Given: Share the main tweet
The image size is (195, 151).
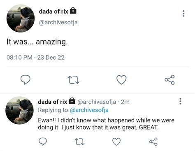Looking at the screenshot, I should (169, 80).
